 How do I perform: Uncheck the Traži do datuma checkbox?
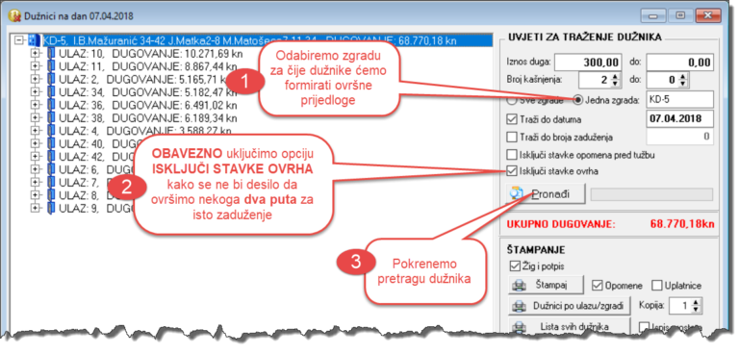point(511,119)
